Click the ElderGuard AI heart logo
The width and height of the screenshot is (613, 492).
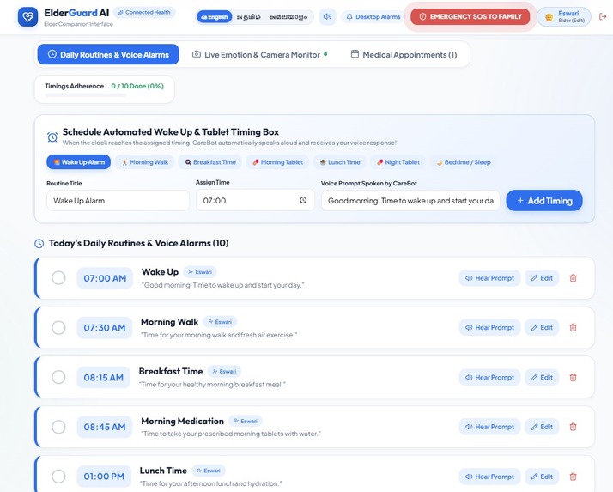[27, 17]
